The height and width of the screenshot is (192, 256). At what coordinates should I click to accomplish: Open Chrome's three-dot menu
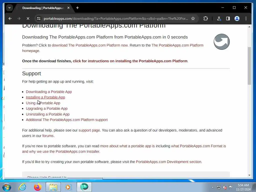pos(246,18)
